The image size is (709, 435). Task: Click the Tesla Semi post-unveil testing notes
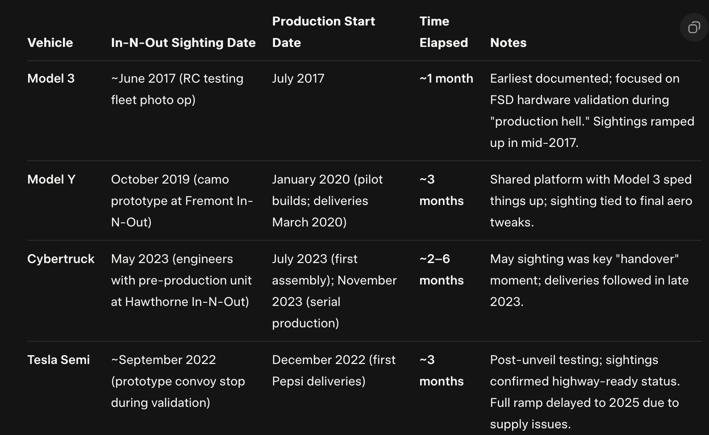coord(584,392)
